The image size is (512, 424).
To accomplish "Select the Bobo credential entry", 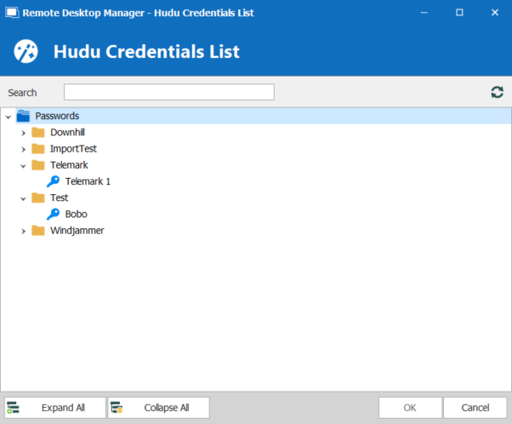I will pyautogui.click(x=76, y=214).
